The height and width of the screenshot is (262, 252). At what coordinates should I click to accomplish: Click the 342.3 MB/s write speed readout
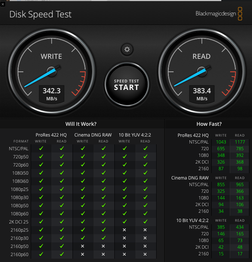coord(52,94)
